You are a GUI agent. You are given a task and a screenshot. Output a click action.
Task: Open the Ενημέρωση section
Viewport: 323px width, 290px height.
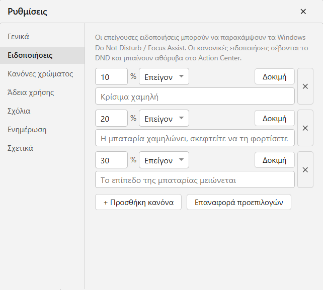point(42,130)
